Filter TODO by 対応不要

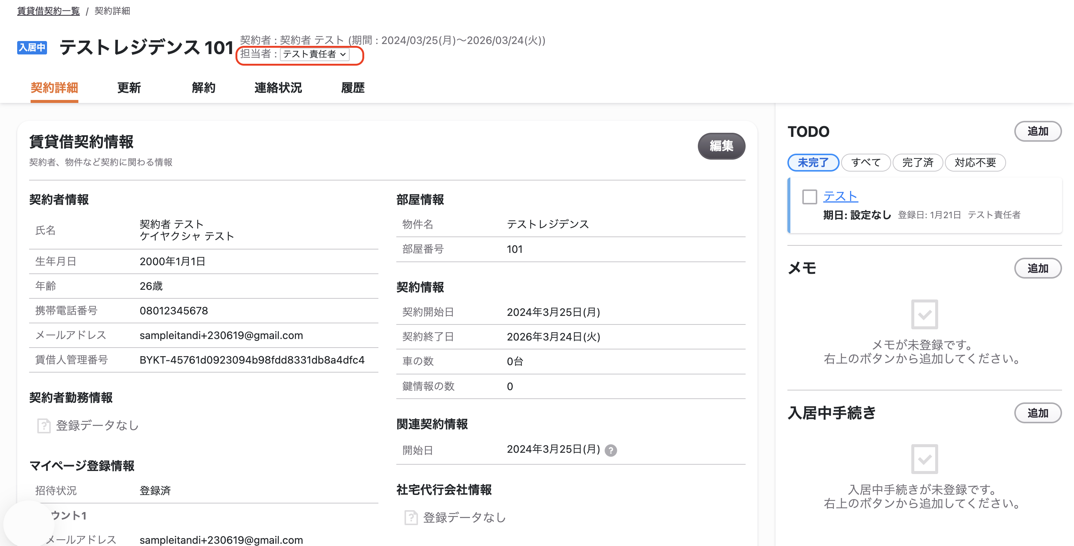pos(975,163)
